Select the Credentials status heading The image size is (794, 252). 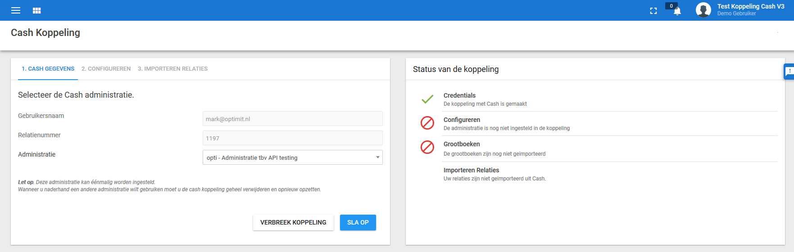click(x=459, y=95)
